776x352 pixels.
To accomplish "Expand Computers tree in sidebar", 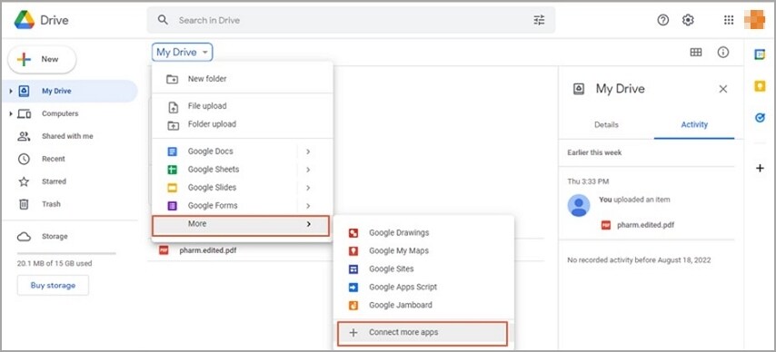I will [11, 113].
